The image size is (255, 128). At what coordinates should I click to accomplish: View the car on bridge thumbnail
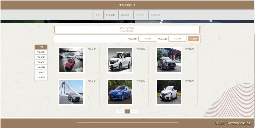pyautogui.click(x=71, y=92)
